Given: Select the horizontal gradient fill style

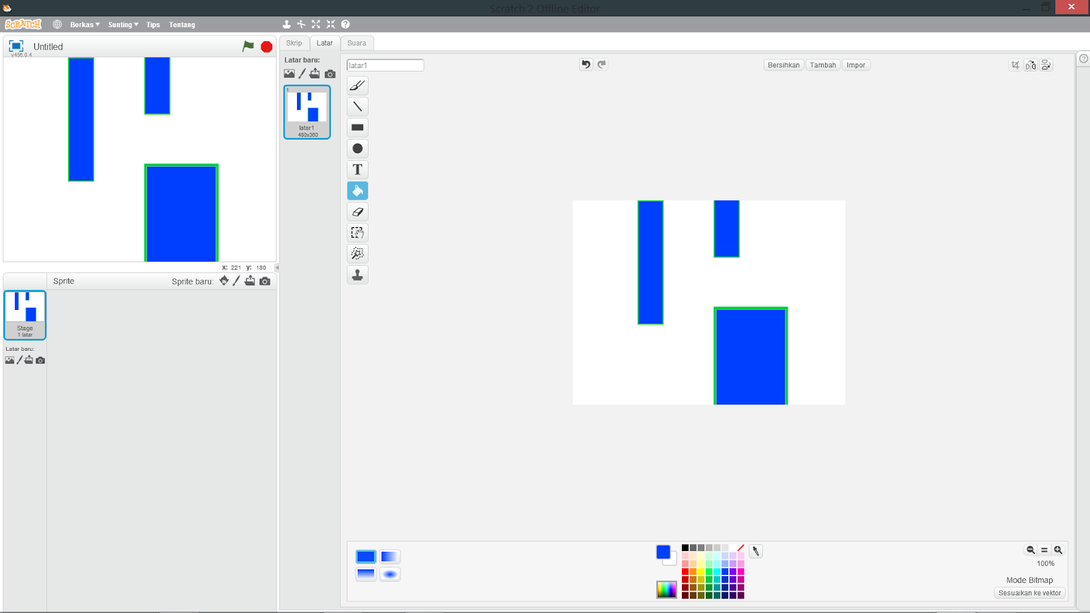Looking at the screenshot, I should click(x=389, y=556).
